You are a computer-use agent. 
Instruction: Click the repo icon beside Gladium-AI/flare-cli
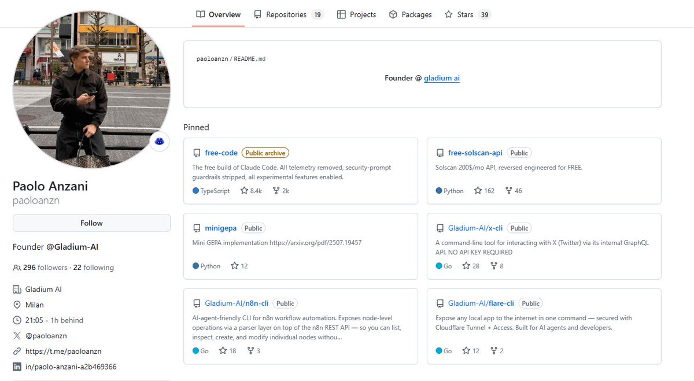pos(440,304)
